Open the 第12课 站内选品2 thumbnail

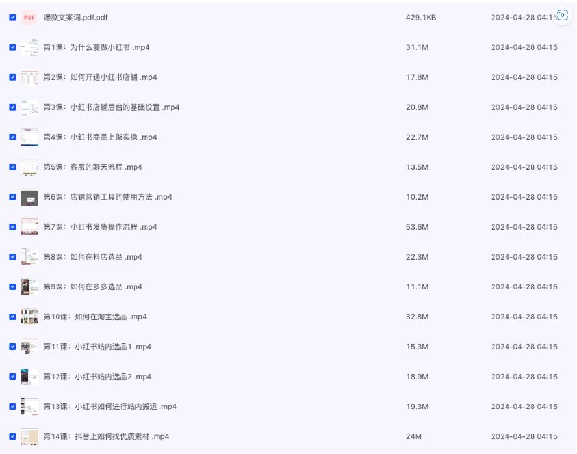coord(29,377)
